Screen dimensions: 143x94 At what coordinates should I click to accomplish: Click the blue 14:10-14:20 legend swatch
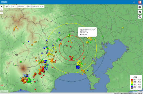click(x=132, y=86)
